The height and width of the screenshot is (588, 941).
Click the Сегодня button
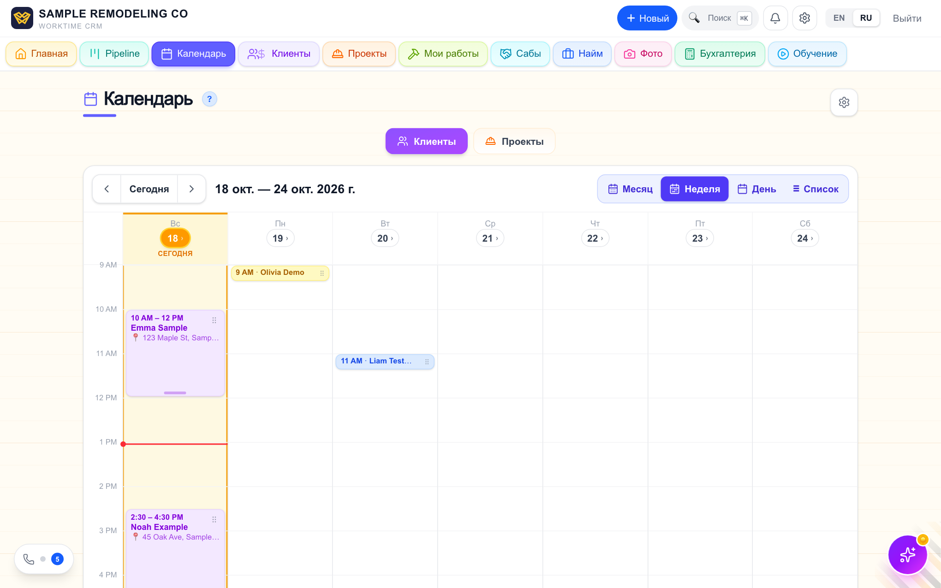click(149, 189)
